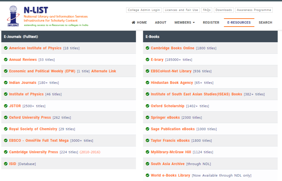The height and width of the screenshot is (181, 282).
Task: Click the home icon beside HOME
Action: click(133, 22)
